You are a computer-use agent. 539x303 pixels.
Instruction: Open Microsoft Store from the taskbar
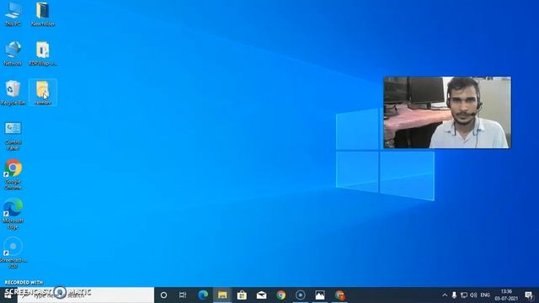[x=242, y=295]
